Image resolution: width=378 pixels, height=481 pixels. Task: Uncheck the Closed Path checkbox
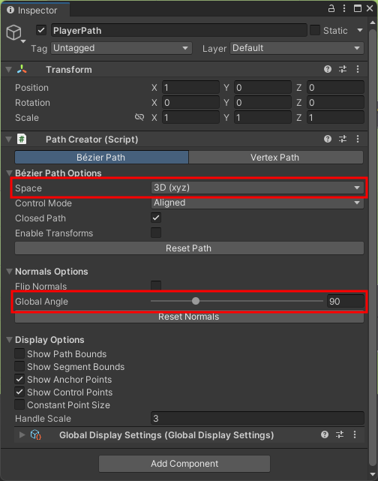pos(156,218)
